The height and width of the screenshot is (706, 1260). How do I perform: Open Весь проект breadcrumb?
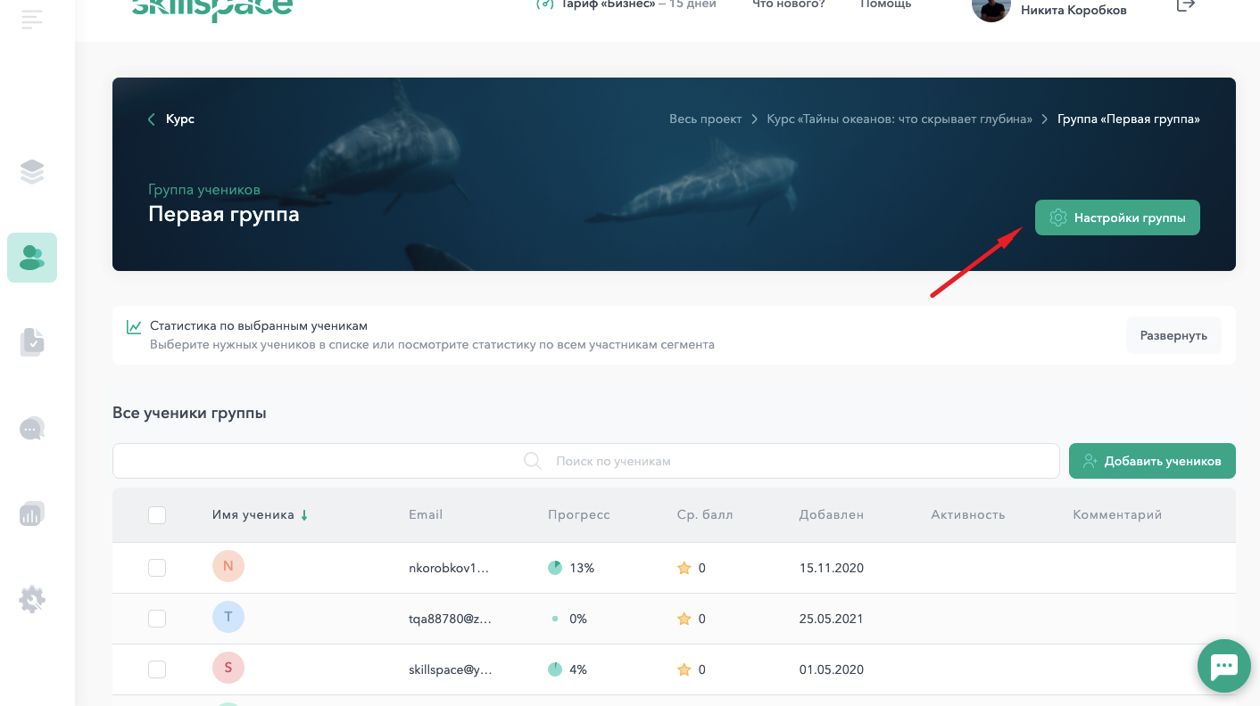point(706,119)
